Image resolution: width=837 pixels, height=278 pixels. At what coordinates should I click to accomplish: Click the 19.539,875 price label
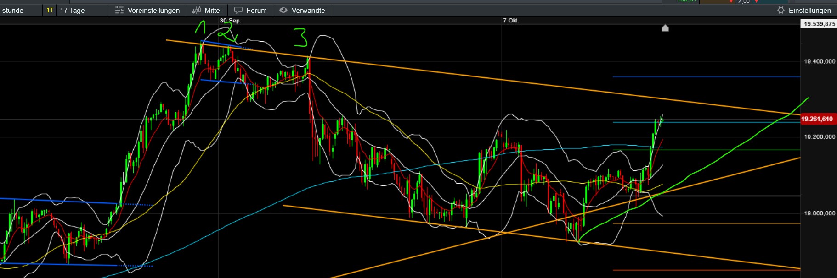(819, 24)
